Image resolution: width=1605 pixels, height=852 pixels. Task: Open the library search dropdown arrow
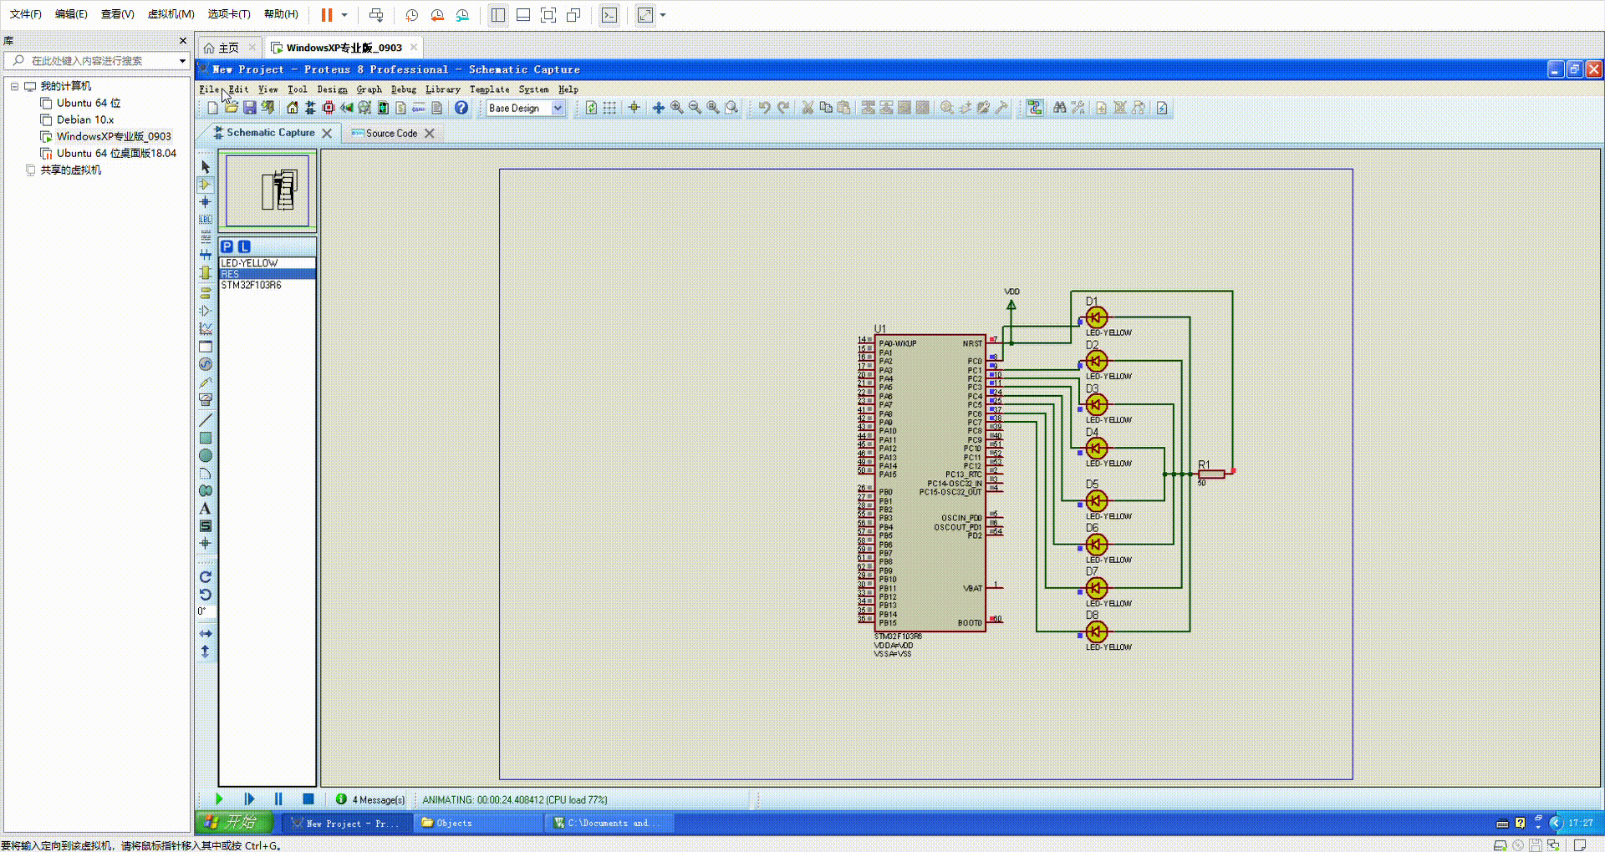pyautogui.click(x=182, y=60)
